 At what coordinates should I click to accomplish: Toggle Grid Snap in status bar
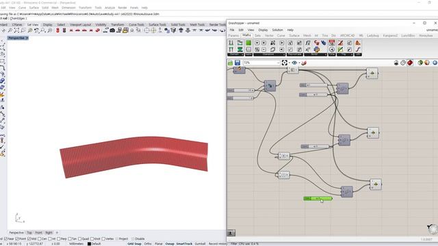tap(134, 244)
